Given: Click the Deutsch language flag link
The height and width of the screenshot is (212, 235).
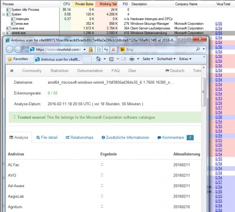Looking at the screenshot, I should 175,71.
